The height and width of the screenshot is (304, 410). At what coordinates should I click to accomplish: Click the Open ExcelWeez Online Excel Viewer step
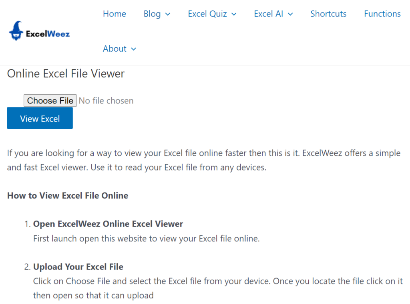108,224
